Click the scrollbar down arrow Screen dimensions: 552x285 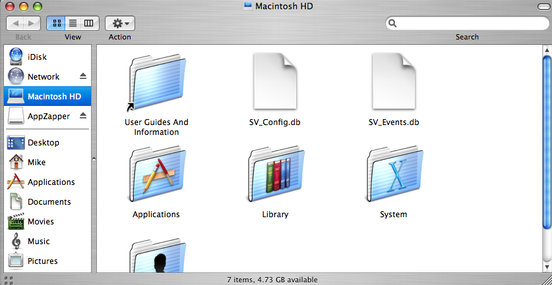547,266
